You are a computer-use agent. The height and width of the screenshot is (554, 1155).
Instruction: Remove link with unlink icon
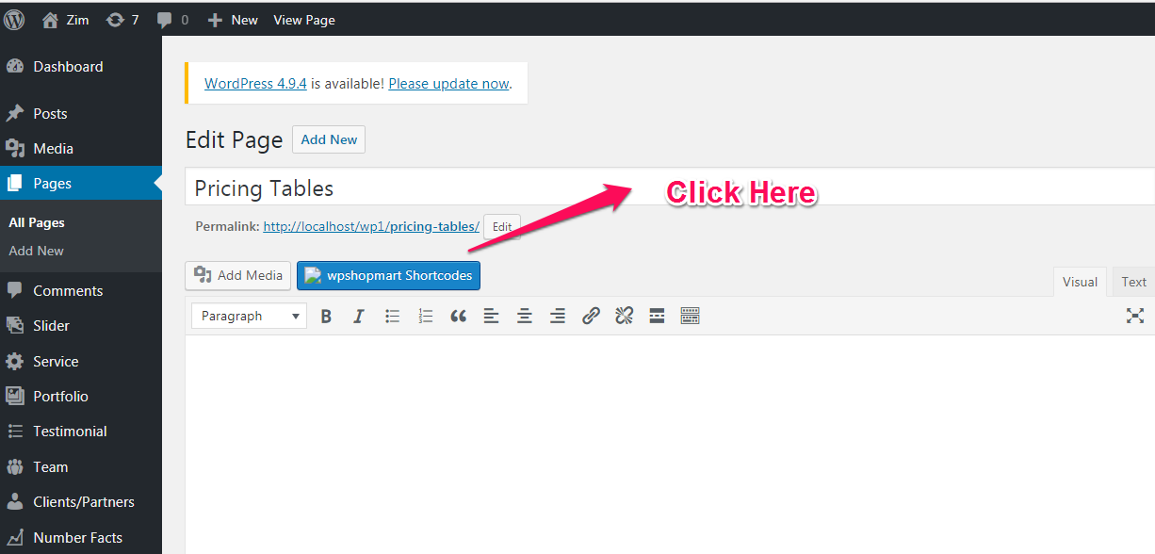[x=624, y=317]
